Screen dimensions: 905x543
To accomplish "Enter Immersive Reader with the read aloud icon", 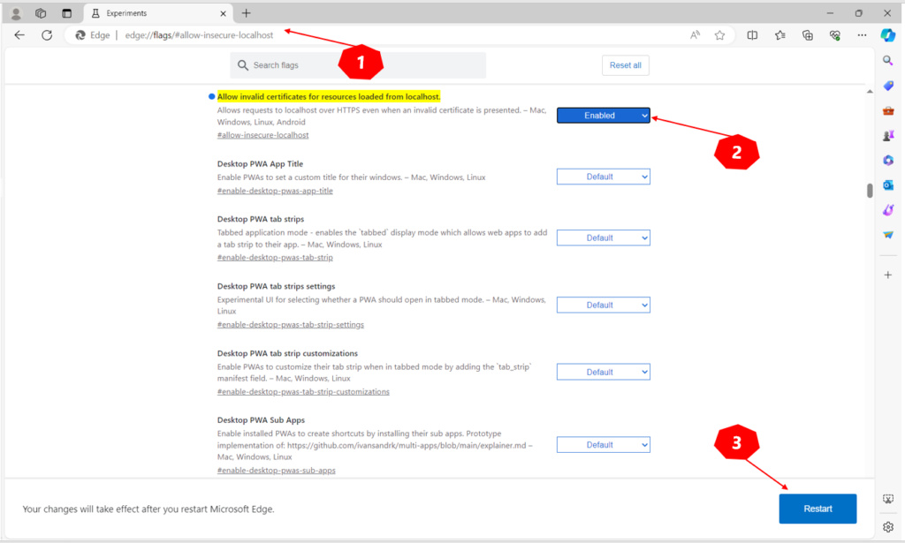I will click(x=695, y=35).
